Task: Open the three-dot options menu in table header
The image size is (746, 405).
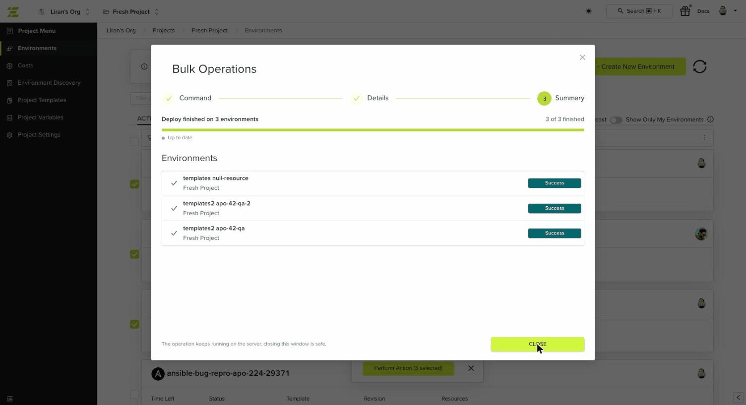Action: coord(704,138)
